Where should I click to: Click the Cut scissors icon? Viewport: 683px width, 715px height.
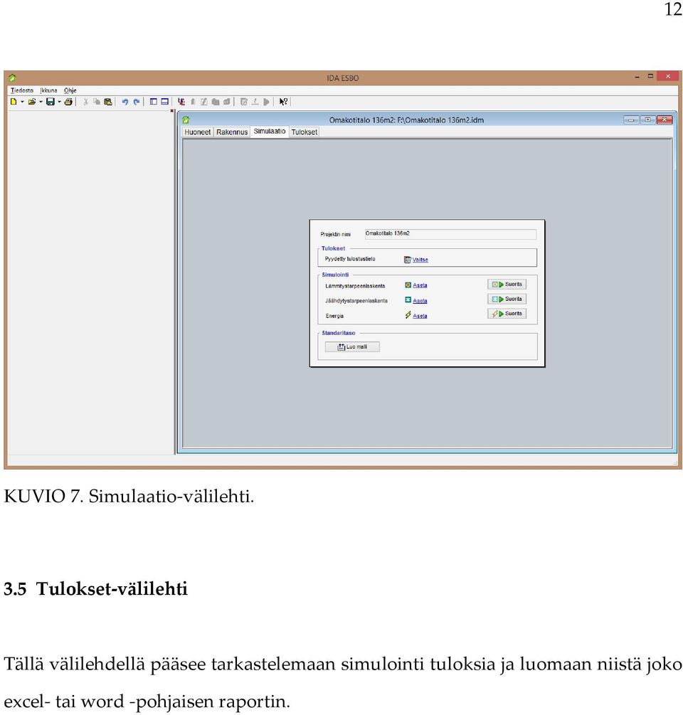[x=85, y=102]
